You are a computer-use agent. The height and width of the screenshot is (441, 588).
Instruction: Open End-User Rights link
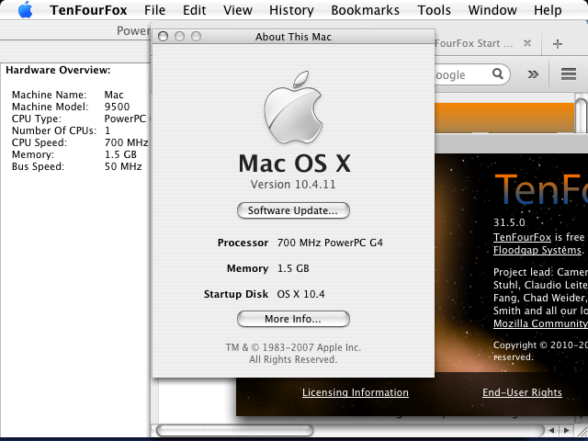(x=522, y=392)
